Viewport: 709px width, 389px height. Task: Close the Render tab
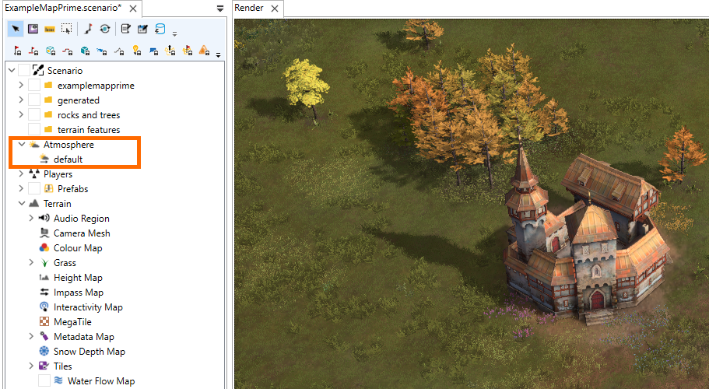click(275, 9)
